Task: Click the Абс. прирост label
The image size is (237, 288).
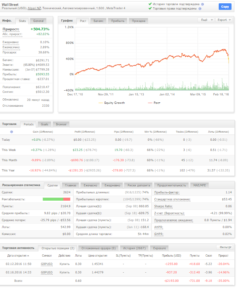Action: pos(12,34)
